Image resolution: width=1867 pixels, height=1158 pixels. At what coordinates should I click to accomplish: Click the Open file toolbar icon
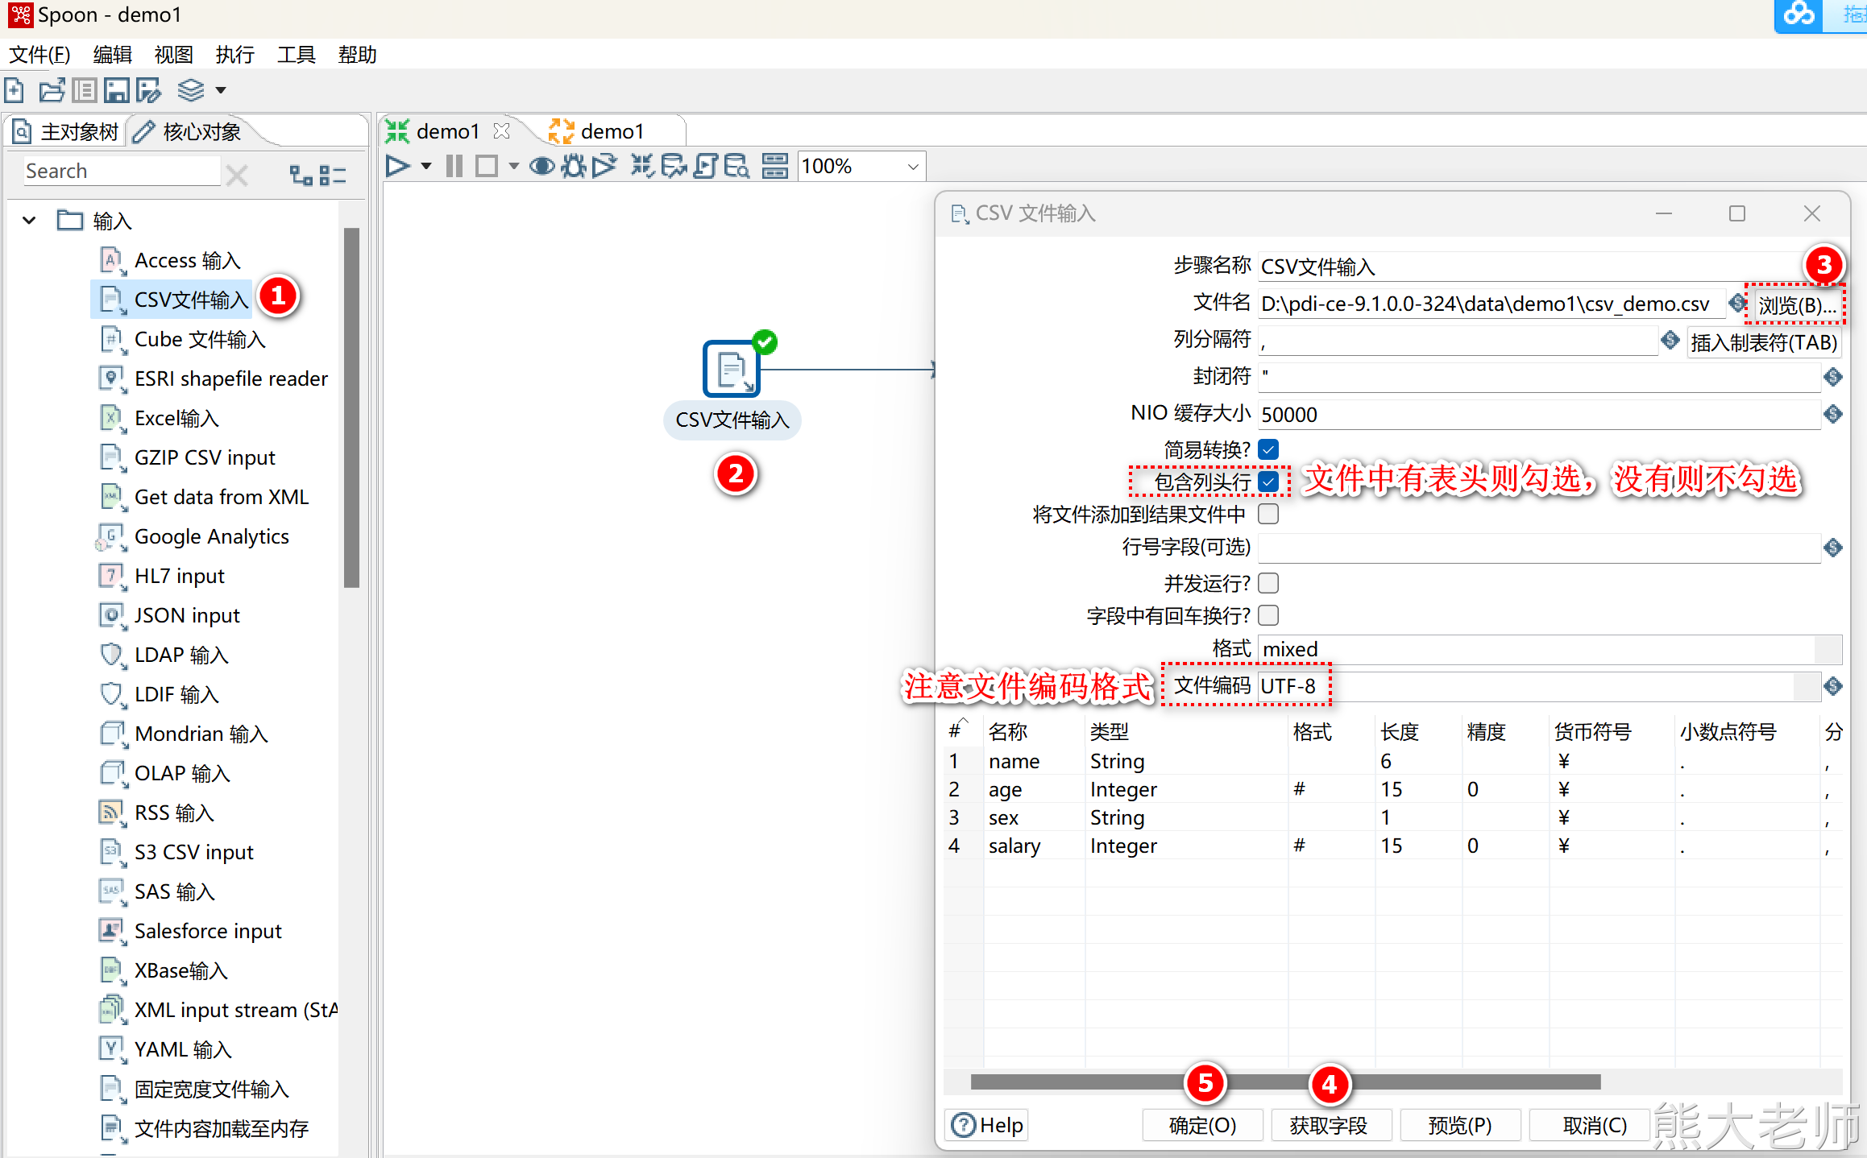52,90
